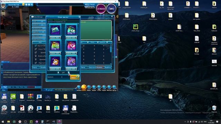Open File Explorer from the taskbar

[x=9, y=122]
